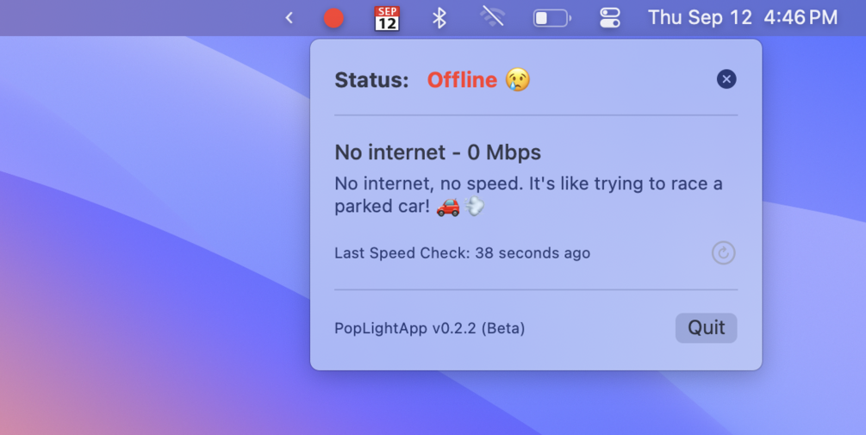Click the Status: label

[x=371, y=80]
